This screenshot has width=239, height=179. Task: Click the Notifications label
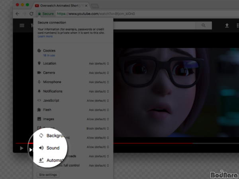53,91
